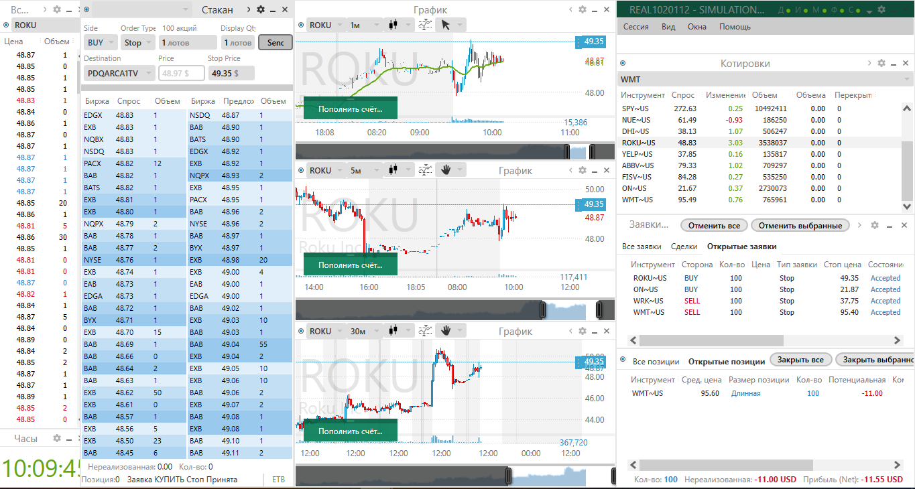Toggle the link radio button beside Котировки
The height and width of the screenshot is (489, 915).
(622, 63)
